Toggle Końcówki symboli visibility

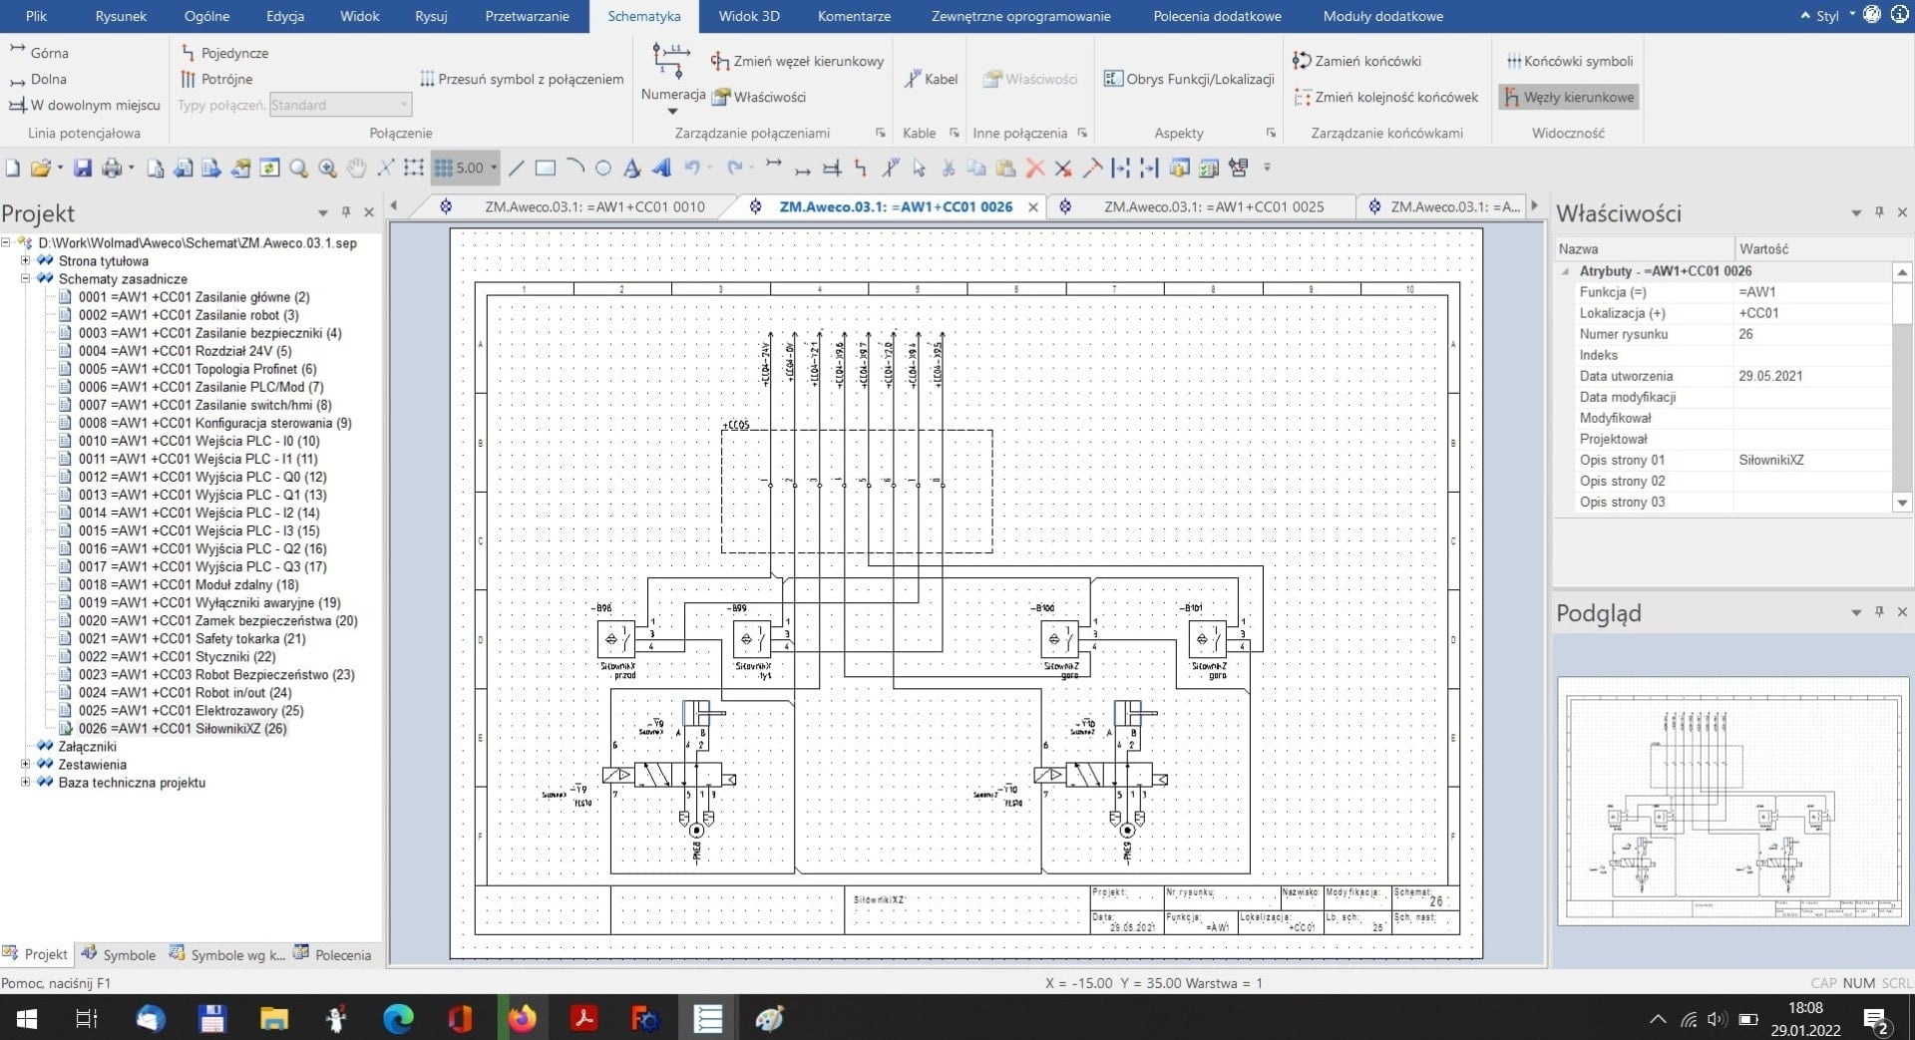point(1569,61)
